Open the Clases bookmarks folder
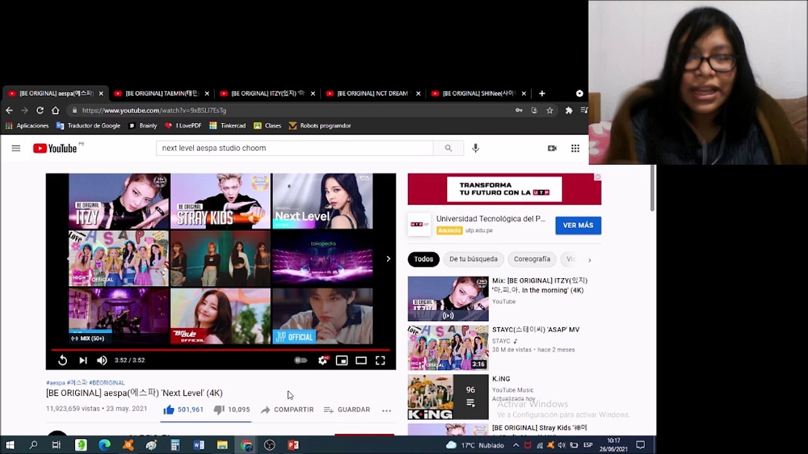 267,125
